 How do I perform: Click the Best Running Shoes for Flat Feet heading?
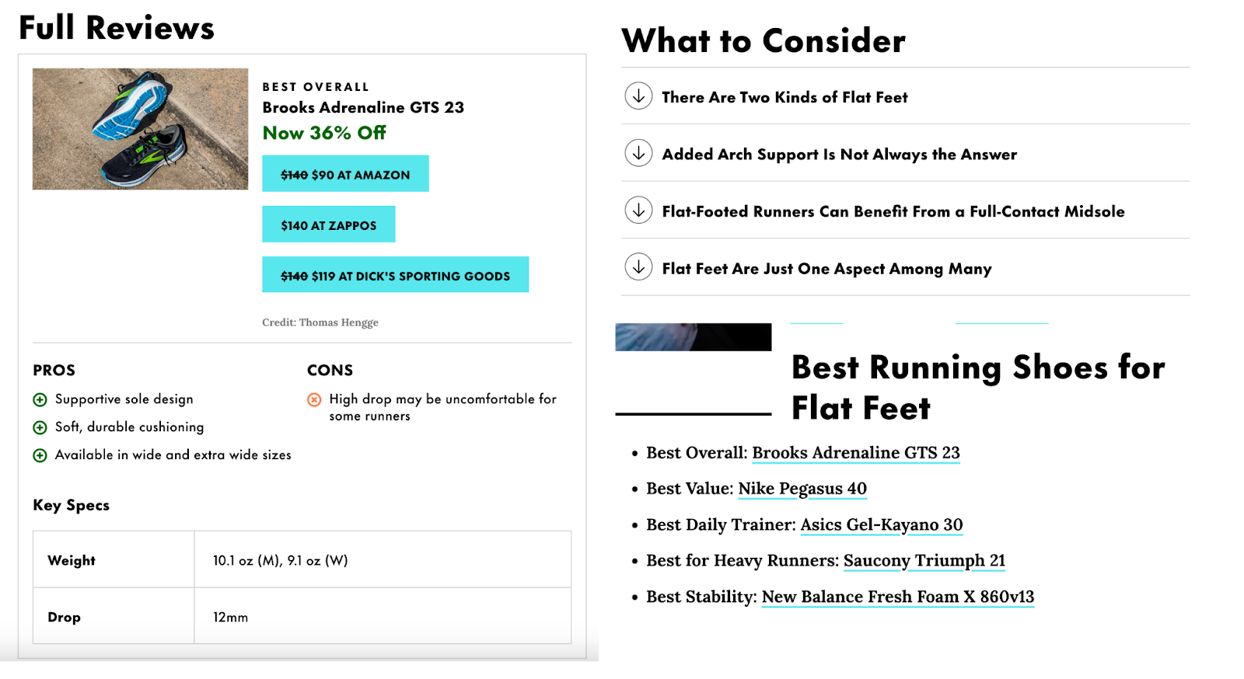coord(978,387)
